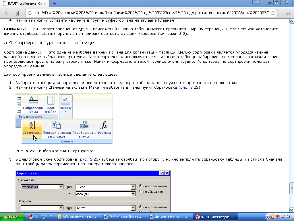
Task: Click the vertical scrollbar thumb
Action: pos(292,188)
